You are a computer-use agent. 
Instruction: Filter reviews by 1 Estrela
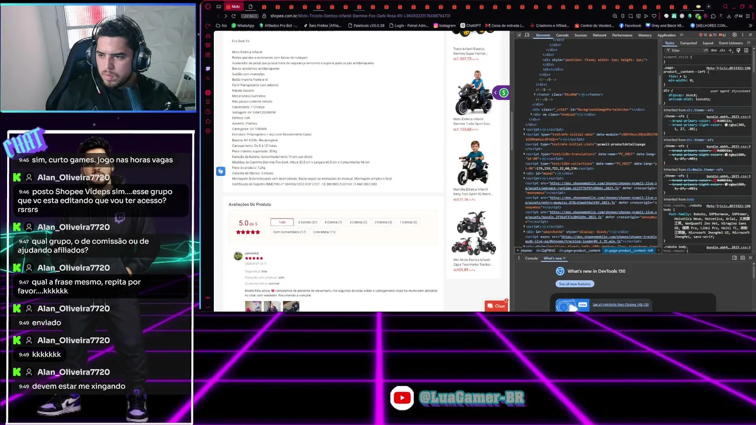(408, 222)
